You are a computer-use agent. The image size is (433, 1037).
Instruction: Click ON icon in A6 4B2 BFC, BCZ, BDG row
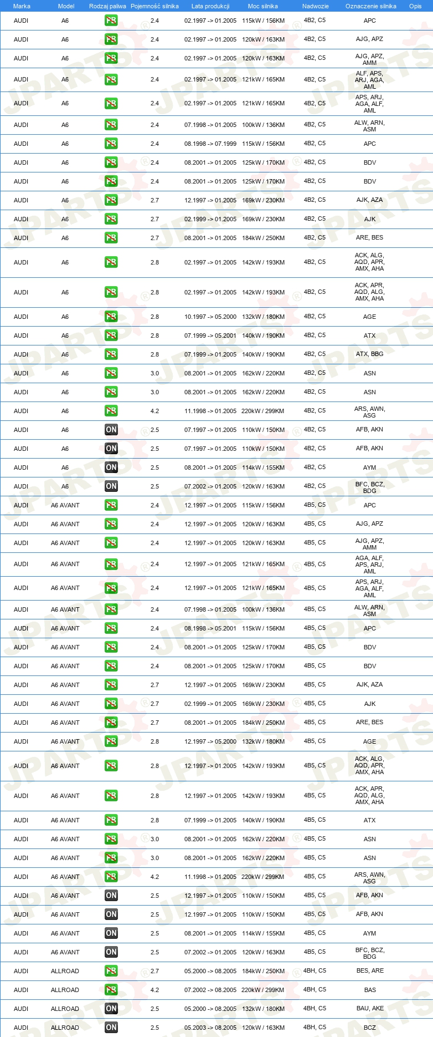pyautogui.click(x=111, y=486)
